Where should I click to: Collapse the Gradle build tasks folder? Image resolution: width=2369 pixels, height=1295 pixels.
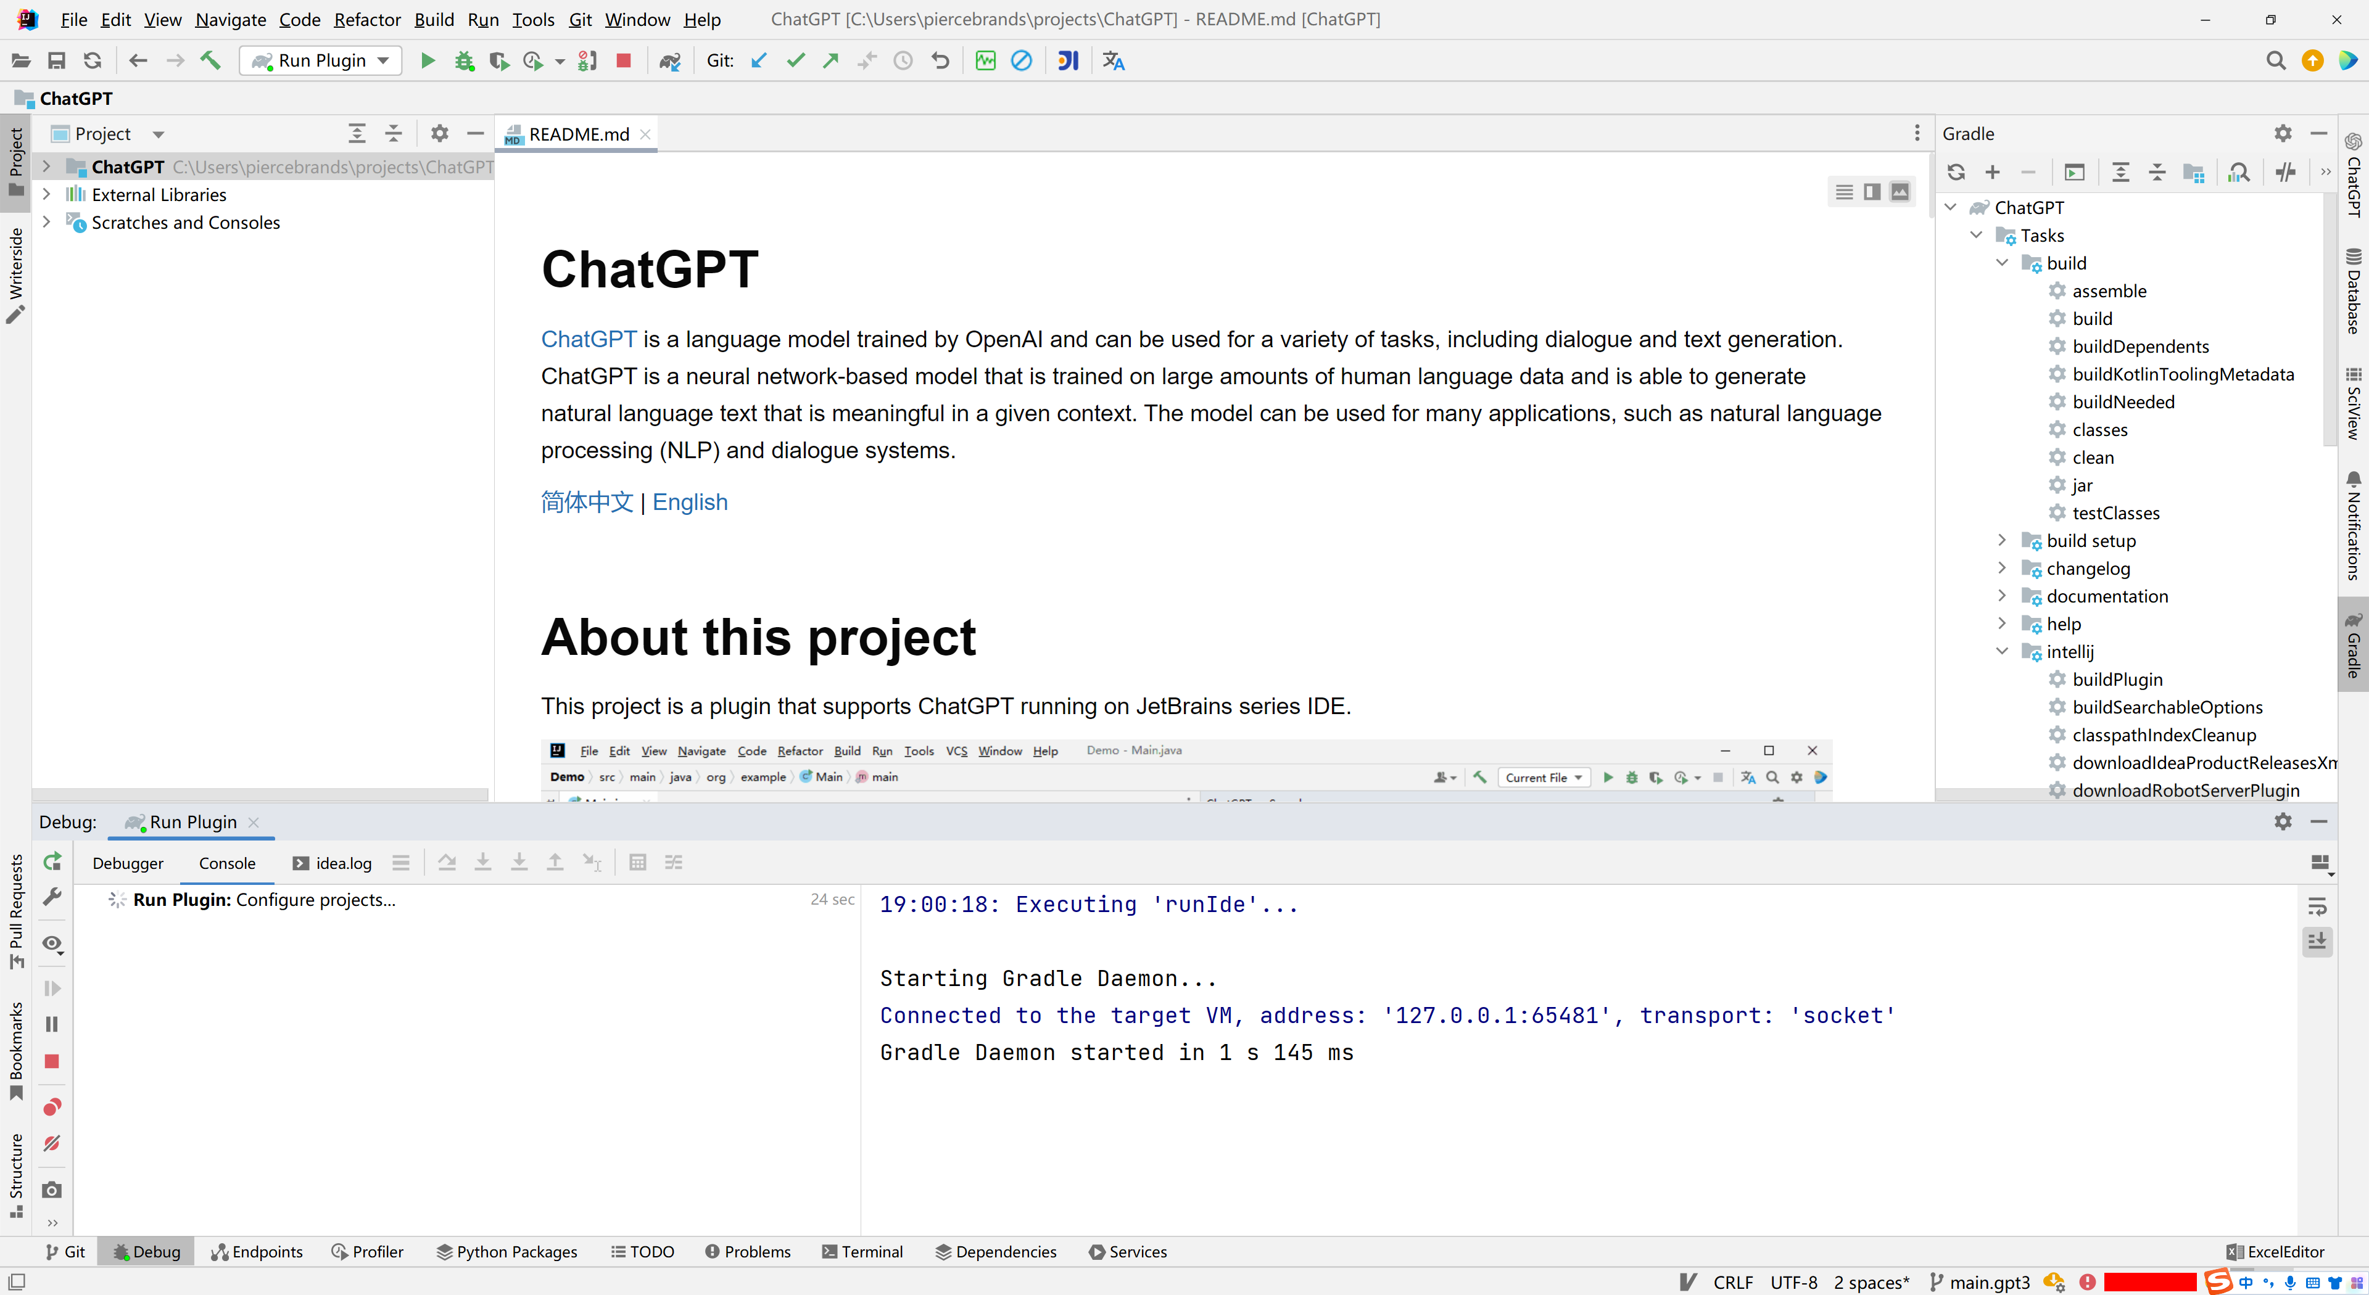click(2002, 262)
